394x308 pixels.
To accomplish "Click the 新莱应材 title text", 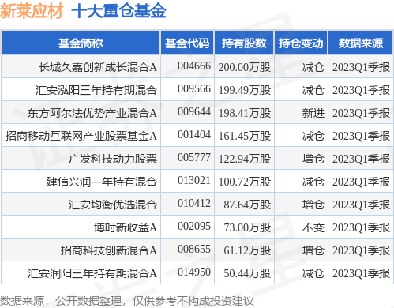I will [32, 11].
